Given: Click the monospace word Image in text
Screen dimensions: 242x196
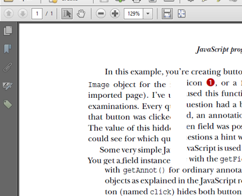Looking at the screenshot, I should pyautogui.click(x=99, y=85).
